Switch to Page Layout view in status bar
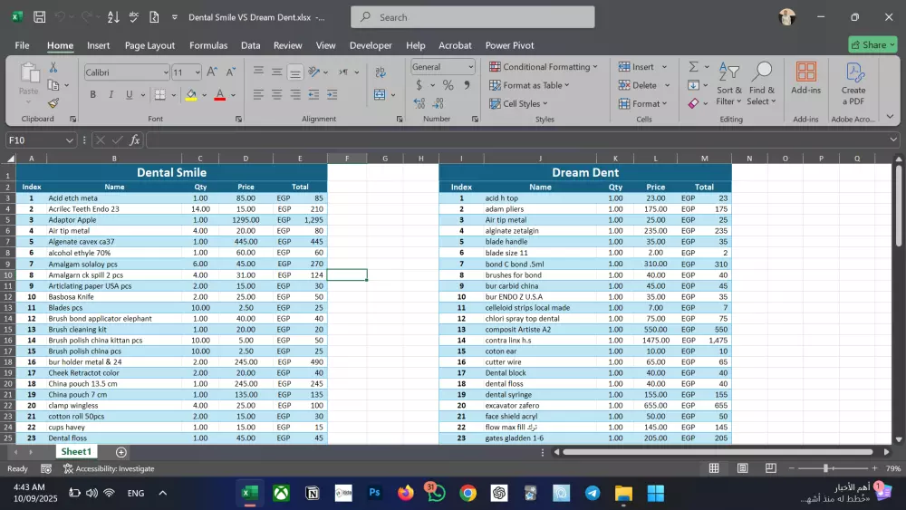Viewport: 906px width, 510px height. coord(742,468)
